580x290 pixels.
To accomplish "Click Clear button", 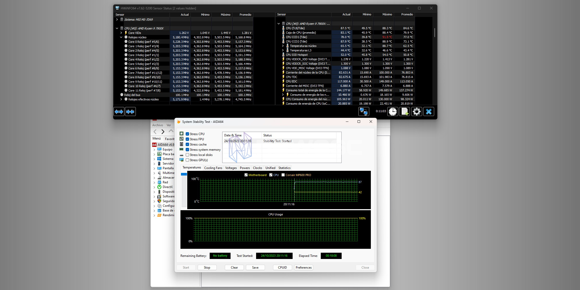I will pyautogui.click(x=234, y=268).
